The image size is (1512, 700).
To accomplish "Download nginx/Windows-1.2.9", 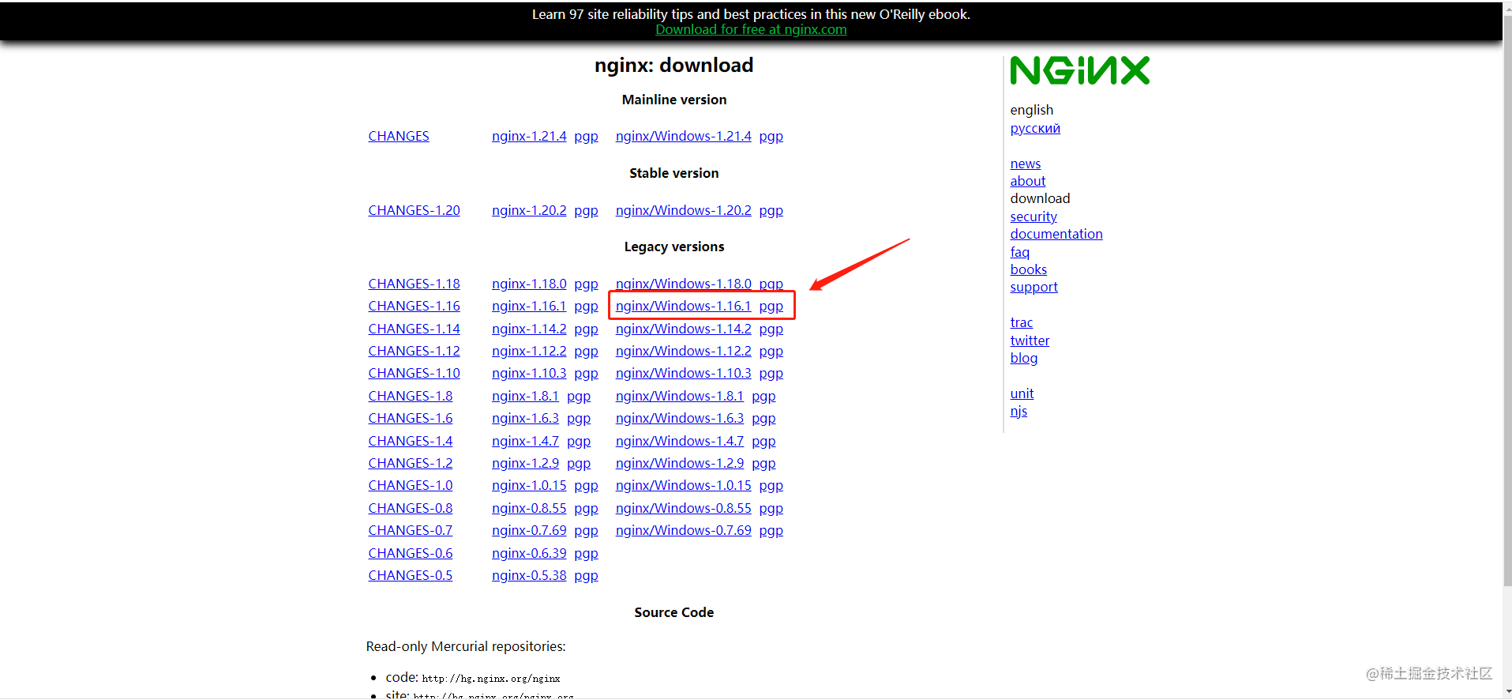I will [680, 463].
